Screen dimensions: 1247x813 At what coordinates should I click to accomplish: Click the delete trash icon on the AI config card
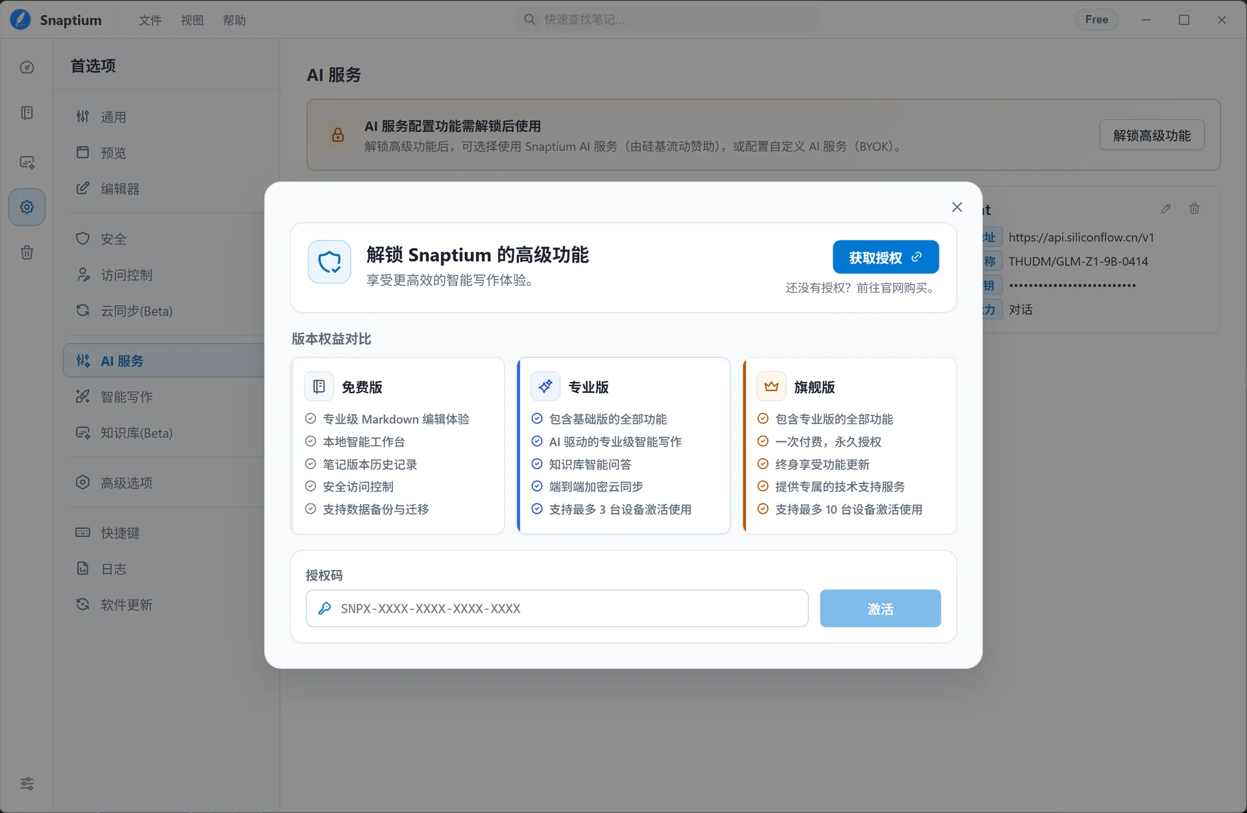pyautogui.click(x=1194, y=209)
